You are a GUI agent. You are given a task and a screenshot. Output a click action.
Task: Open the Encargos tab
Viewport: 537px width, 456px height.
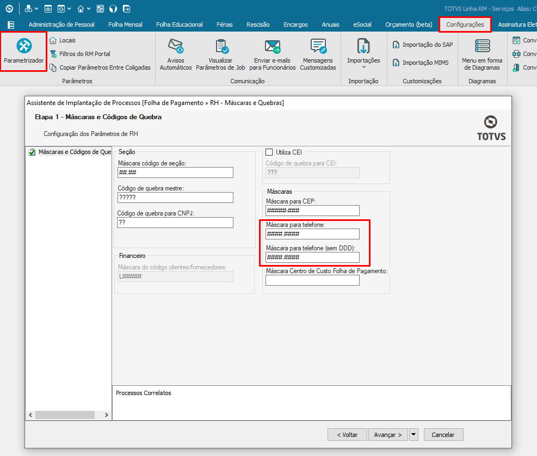click(x=295, y=24)
